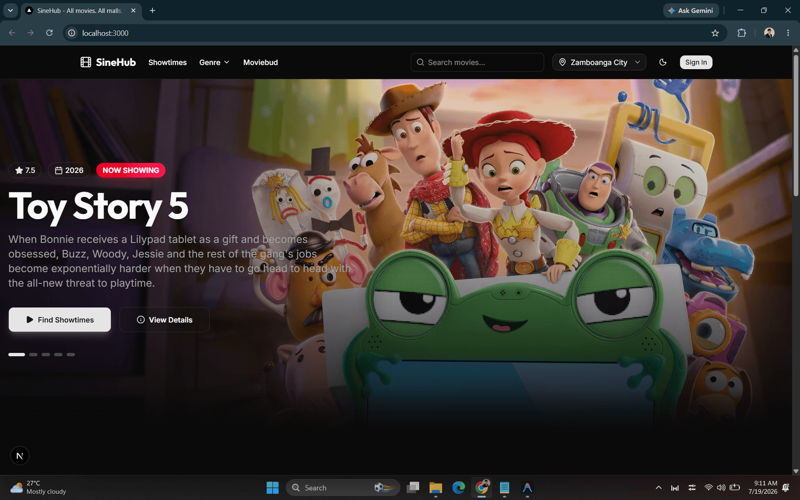Expand the Zamboanga City location selector
The width and height of the screenshot is (800, 500).
click(599, 62)
